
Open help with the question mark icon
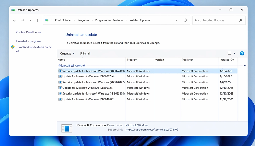pos(242,53)
